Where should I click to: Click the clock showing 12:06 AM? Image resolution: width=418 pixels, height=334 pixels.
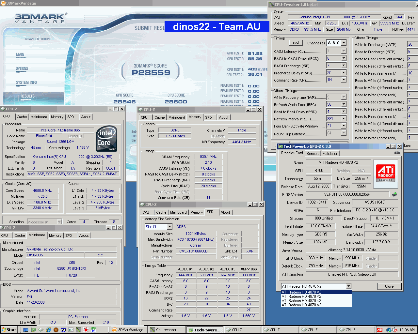tap(407, 330)
